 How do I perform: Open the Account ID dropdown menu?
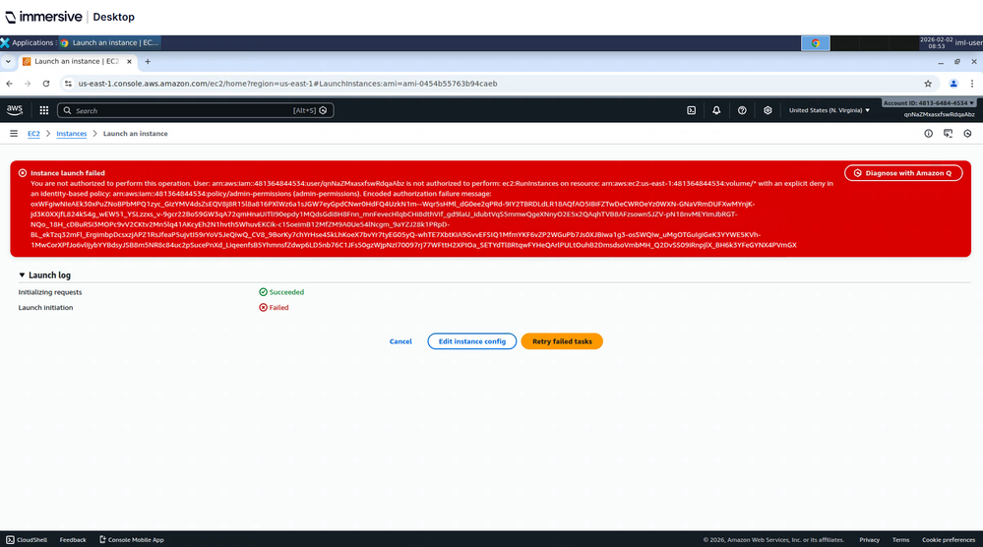pyautogui.click(x=928, y=102)
